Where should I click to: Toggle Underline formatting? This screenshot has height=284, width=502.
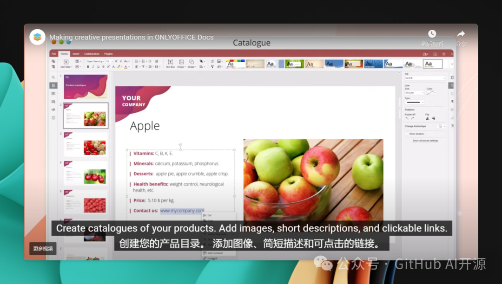coord(98,67)
